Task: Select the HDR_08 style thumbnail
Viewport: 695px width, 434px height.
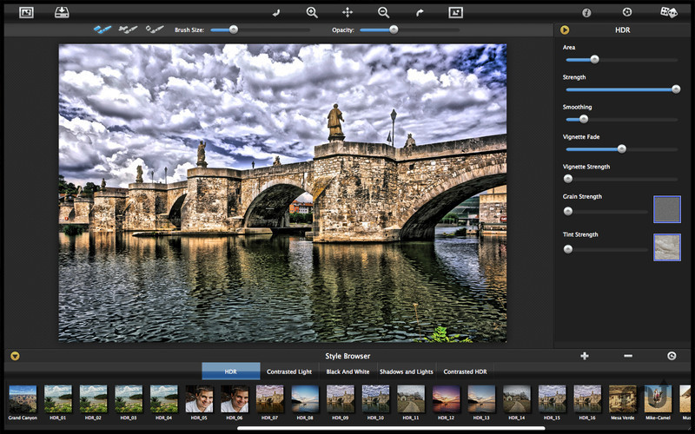Action: 306,398
